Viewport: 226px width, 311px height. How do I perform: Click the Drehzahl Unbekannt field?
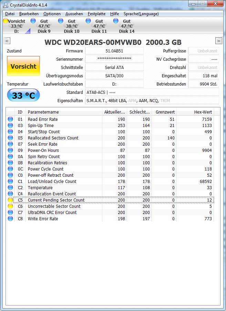(x=204, y=67)
